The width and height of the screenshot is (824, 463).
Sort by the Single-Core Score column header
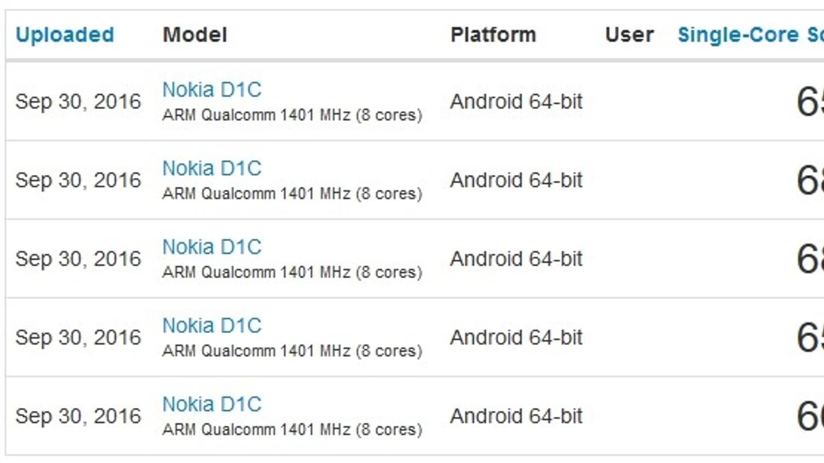click(750, 35)
